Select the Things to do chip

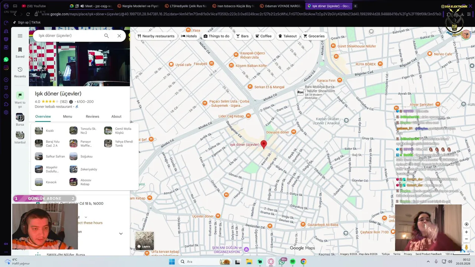tap(216, 36)
